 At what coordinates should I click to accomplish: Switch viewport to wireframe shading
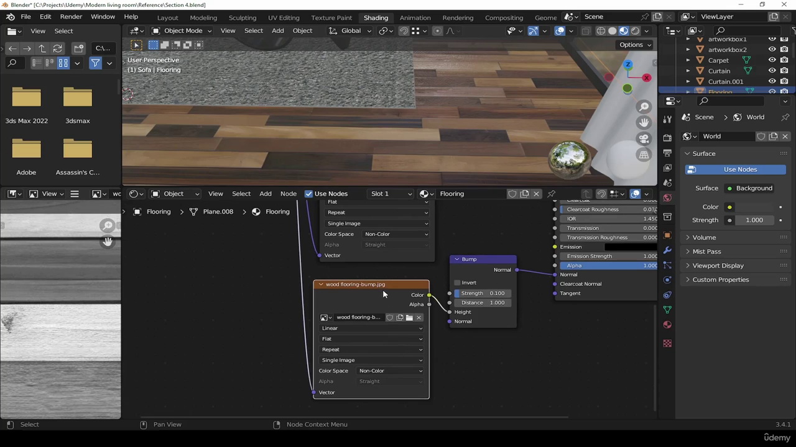601,30
